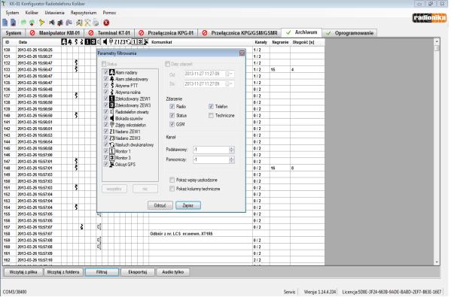Click the blue document icon with arrow

(x=14, y=23)
